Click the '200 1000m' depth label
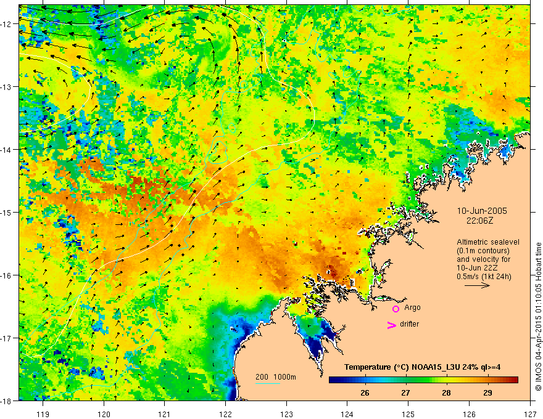The image size is (543, 419). 276,377
